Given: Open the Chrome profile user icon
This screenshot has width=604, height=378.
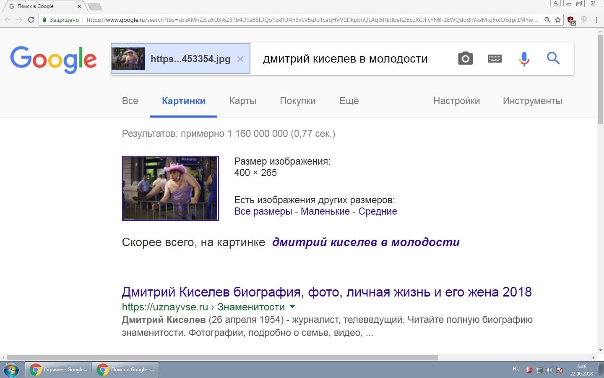Looking at the screenshot, I should (x=556, y=3).
